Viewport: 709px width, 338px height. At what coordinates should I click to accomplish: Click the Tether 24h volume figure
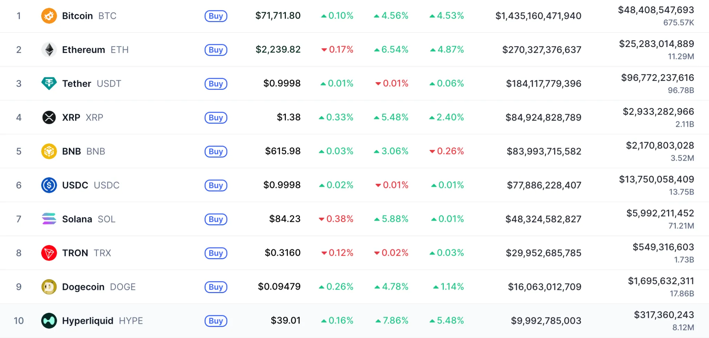coord(657,78)
